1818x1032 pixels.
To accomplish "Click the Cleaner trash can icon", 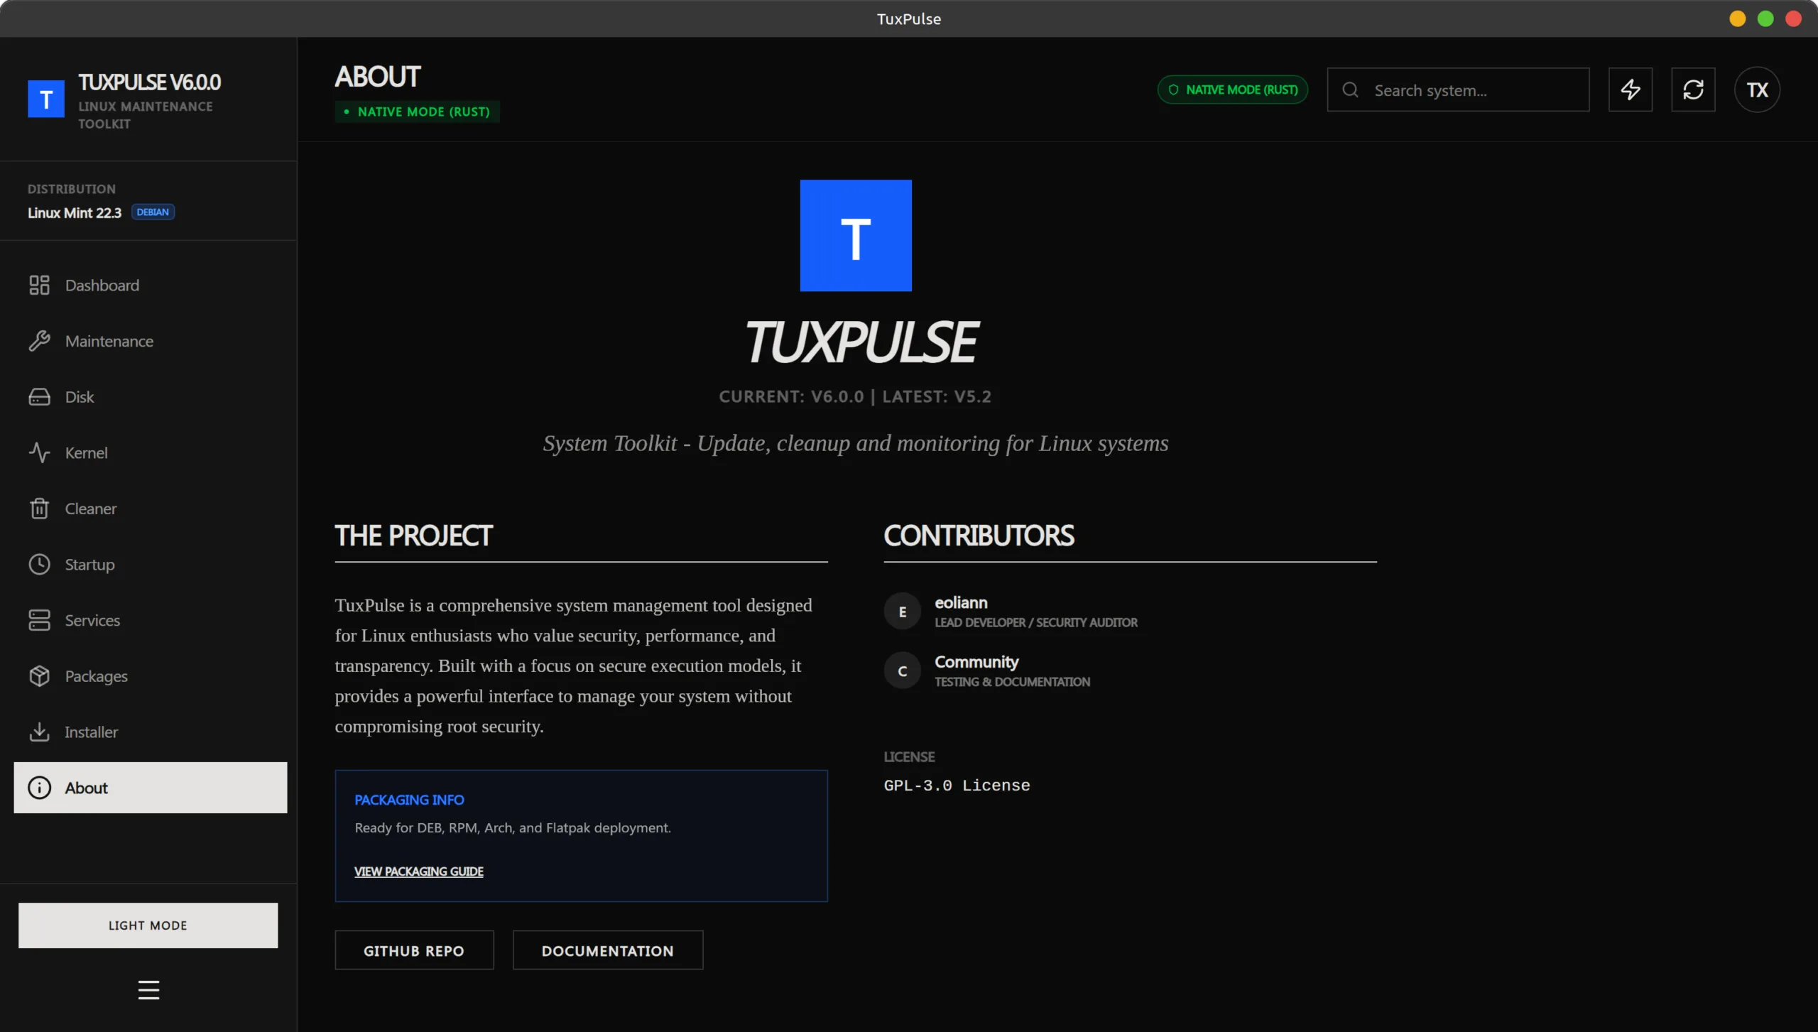I will tap(39, 509).
